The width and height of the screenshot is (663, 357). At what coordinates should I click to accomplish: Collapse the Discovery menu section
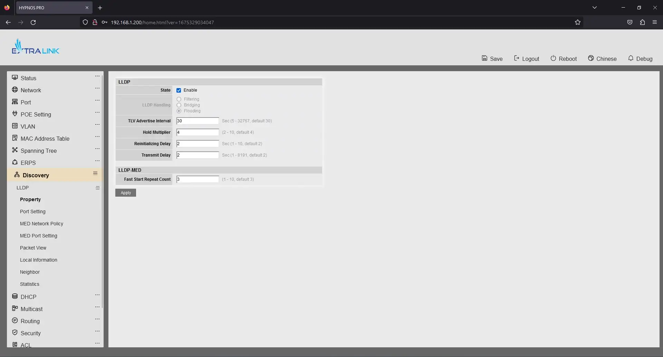click(95, 173)
